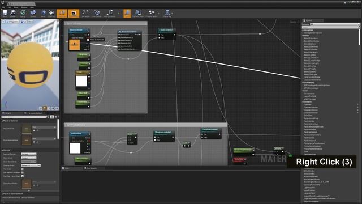Collapse the Blends category in Palette
362x204 pixels.
click(303, 36)
